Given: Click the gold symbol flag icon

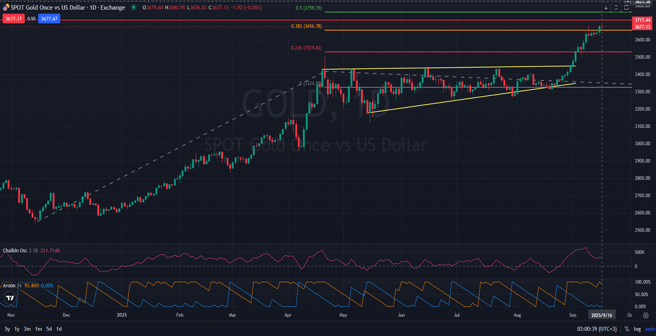Looking at the screenshot, I should pos(6,8).
